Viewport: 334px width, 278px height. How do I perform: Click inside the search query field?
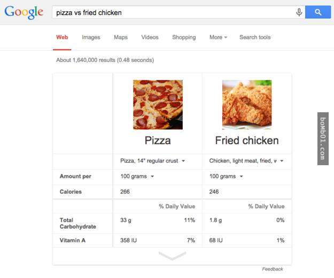point(173,12)
